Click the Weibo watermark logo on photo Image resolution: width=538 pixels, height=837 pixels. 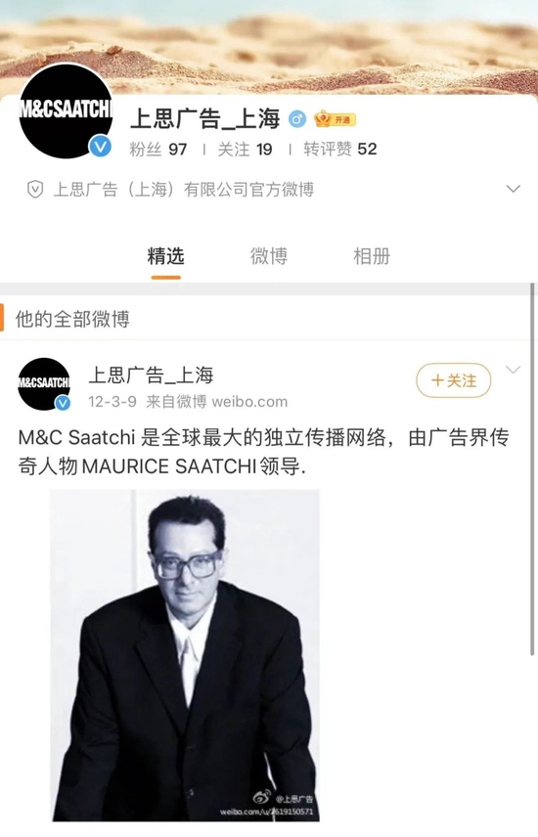262,798
